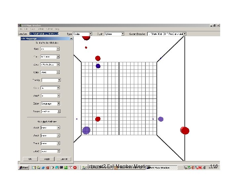
Task: Open the Help menu
Action: tap(57, 29)
